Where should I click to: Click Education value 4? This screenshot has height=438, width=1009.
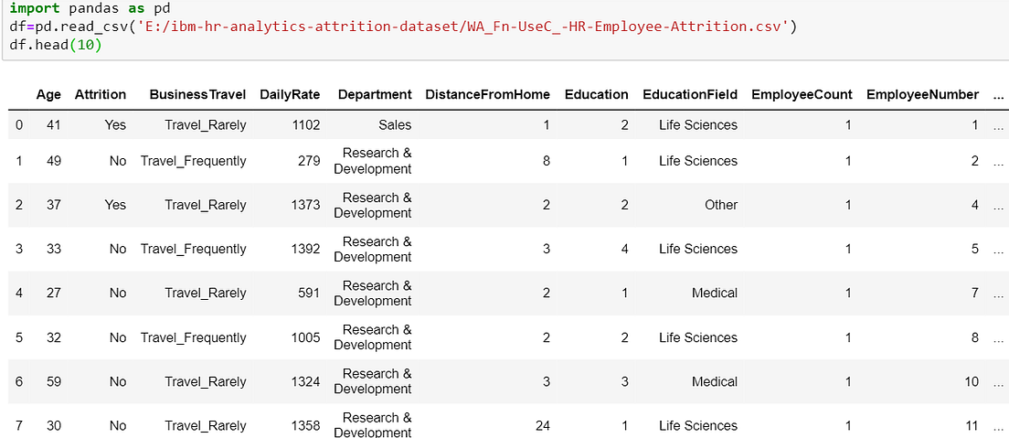[625, 249]
